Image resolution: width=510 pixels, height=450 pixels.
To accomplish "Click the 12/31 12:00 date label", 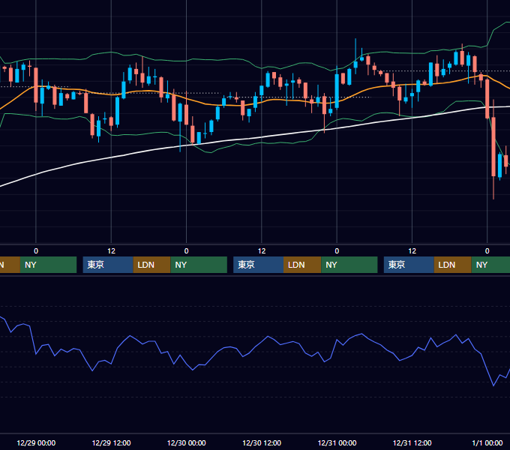I will [x=412, y=442].
